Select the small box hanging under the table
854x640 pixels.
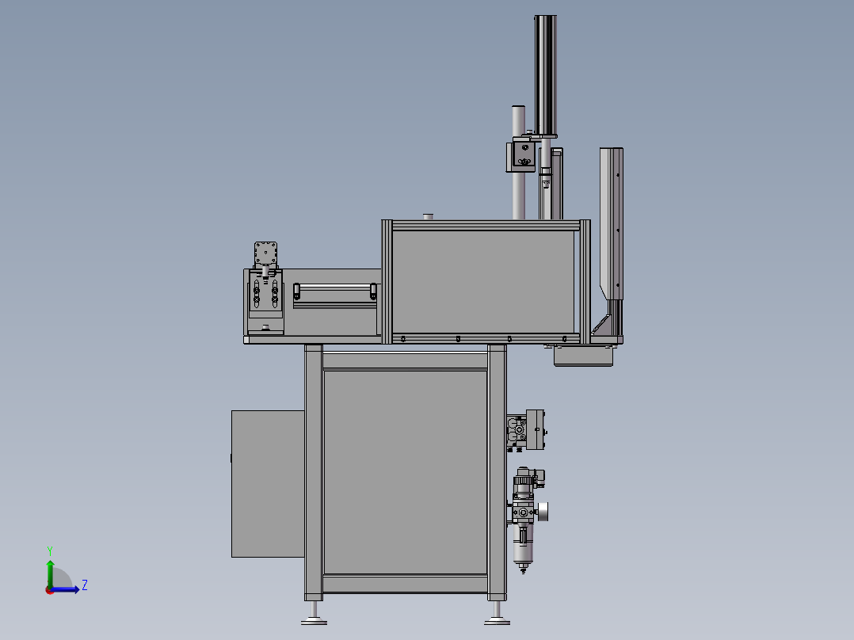coord(583,356)
